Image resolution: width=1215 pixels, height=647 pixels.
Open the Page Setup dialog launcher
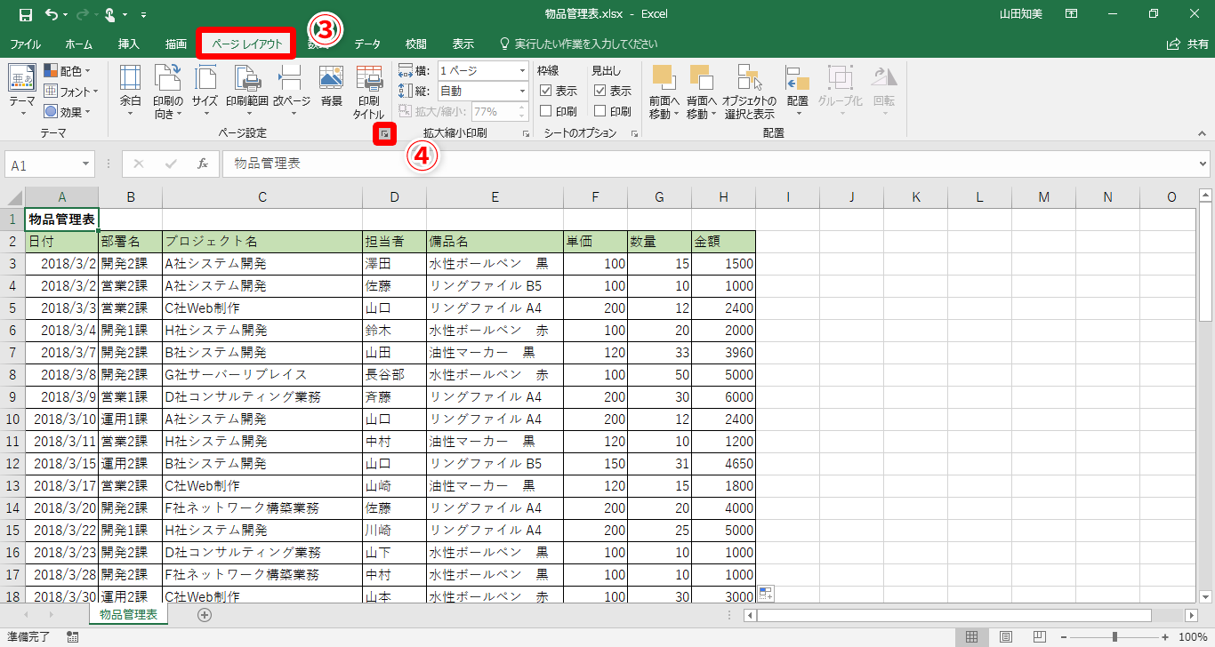point(384,133)
